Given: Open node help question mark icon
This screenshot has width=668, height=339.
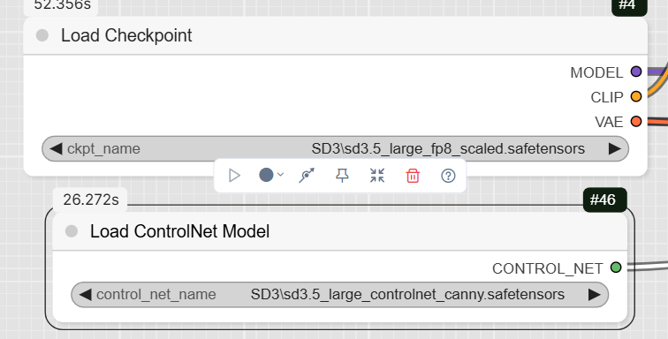Looking at the screenshot, I should (x=448, y=176).
